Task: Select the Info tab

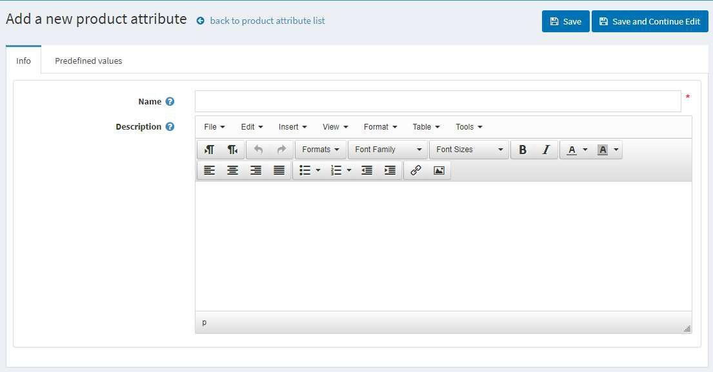Action: 24,61
